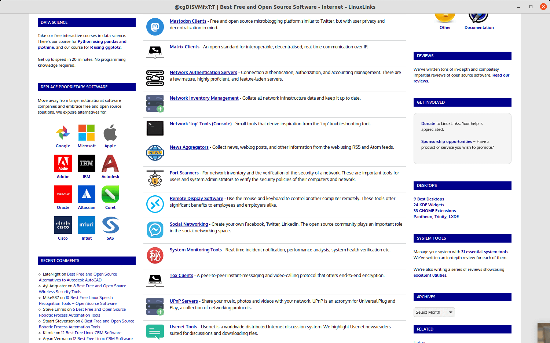
Task: Click the Mastodon Clients icon
Action: (x=155, y=27)
